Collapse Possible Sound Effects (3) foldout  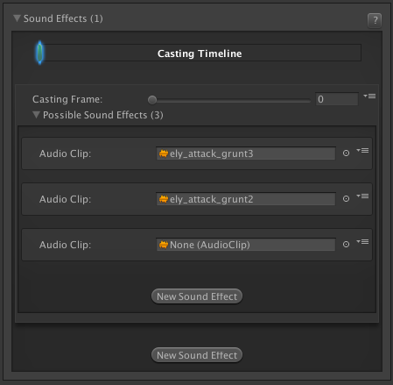(36, 115)
